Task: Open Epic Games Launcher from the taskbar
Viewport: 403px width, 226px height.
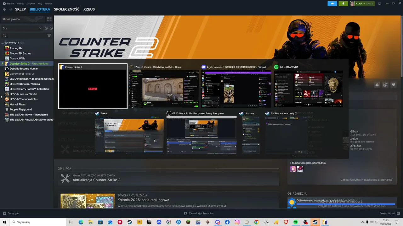Action: (149, 222)
